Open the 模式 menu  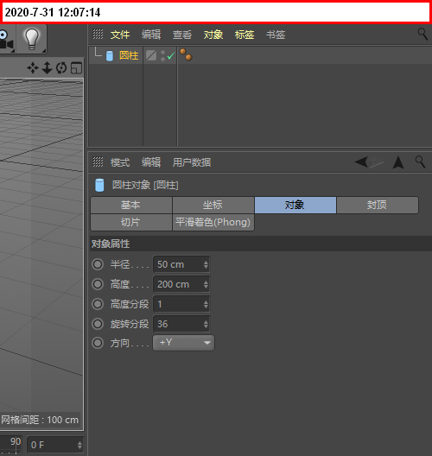(x=120, y=162)
